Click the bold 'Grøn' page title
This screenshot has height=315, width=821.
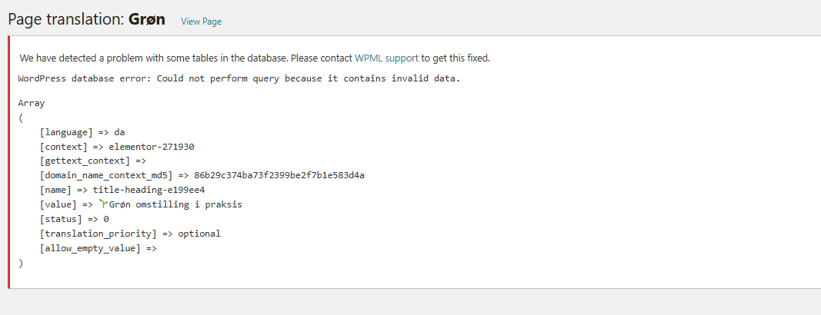pos(147,21)
